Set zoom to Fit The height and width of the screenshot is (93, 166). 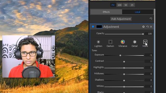tap(113, 5)
